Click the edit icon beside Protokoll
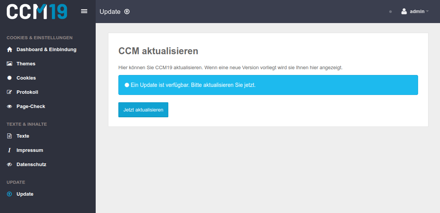 click(x=10, y=92)
